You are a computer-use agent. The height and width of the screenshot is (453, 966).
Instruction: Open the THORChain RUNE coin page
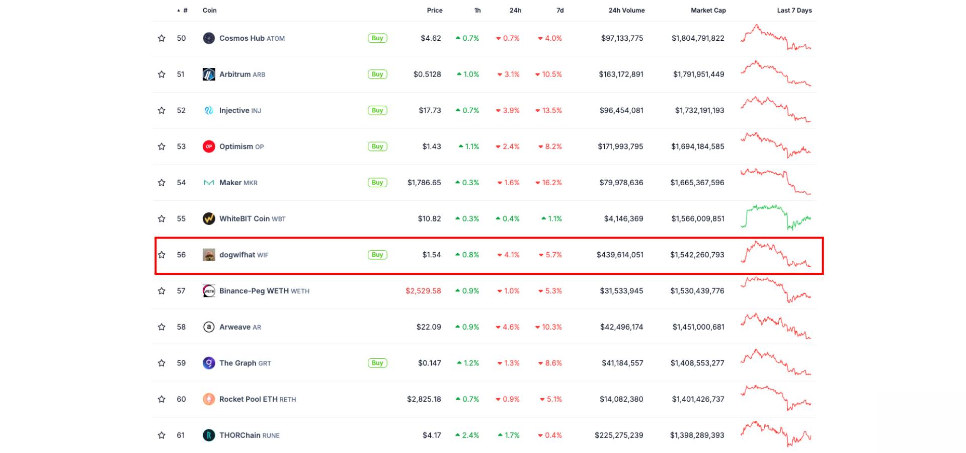(x=249, y=435)
